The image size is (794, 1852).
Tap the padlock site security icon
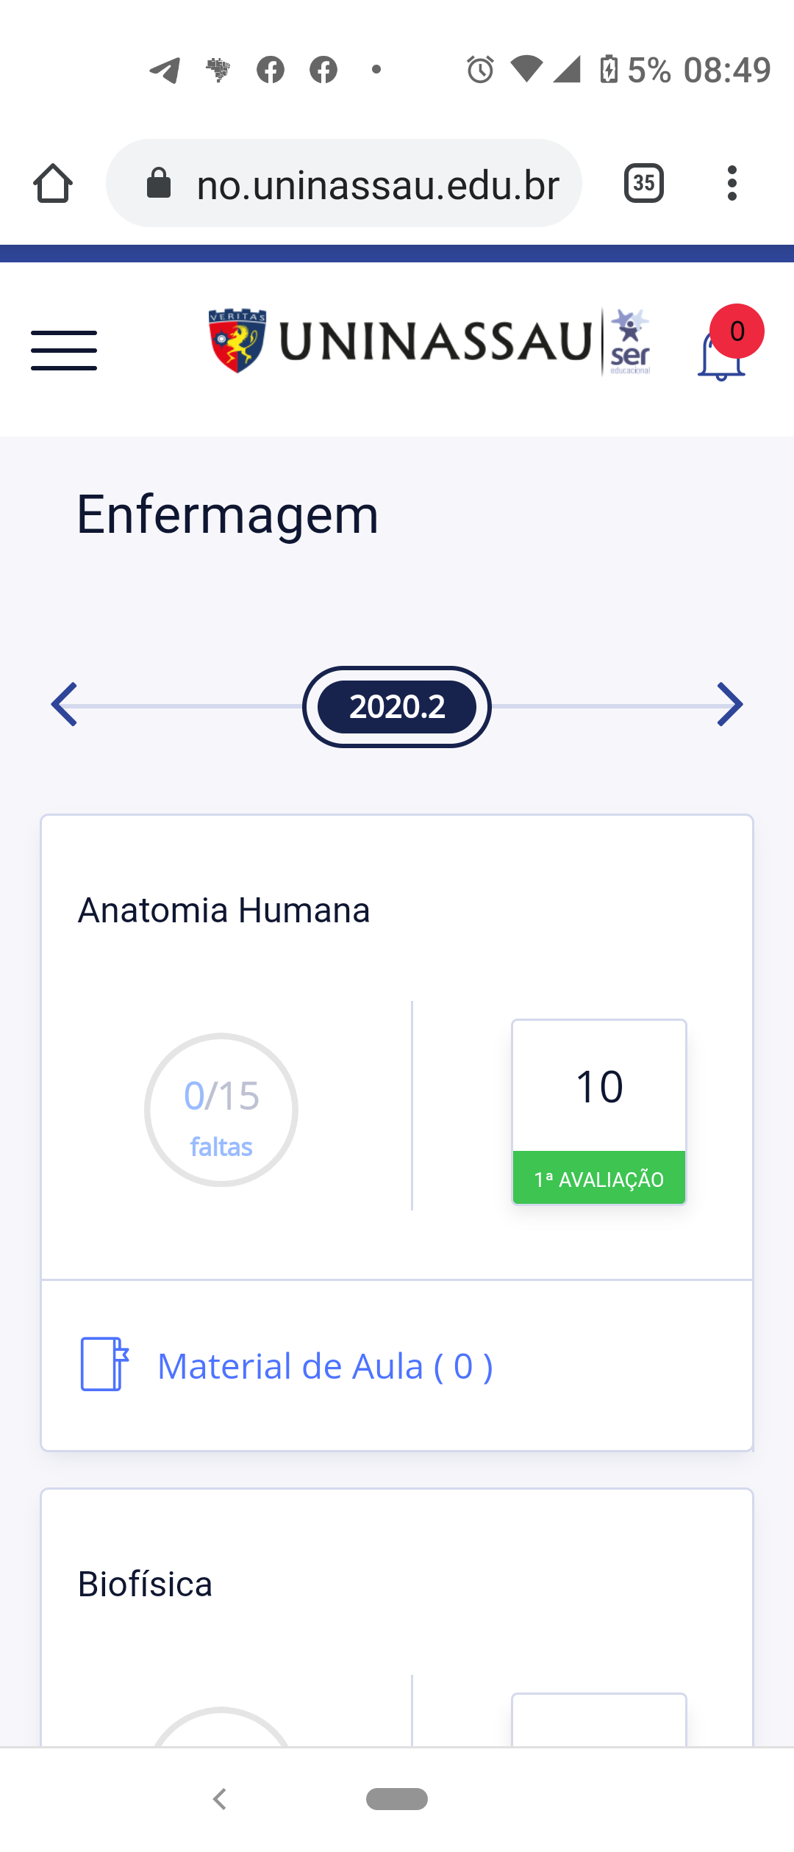159,183
